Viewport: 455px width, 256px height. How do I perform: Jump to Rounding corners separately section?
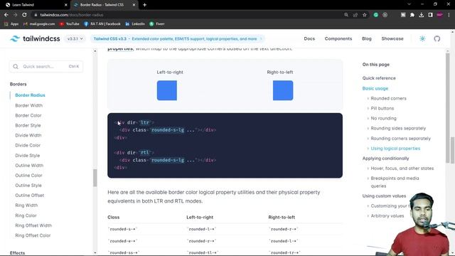(x=400, y=139)
